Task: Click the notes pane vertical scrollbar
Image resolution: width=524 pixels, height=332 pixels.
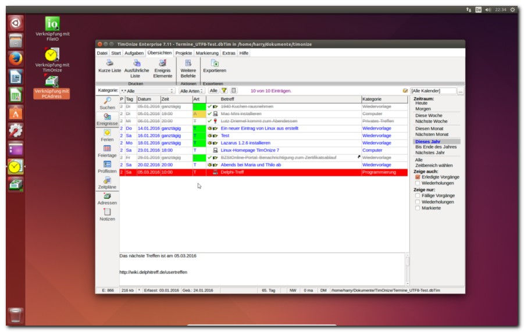Action: tap(407, 269)
